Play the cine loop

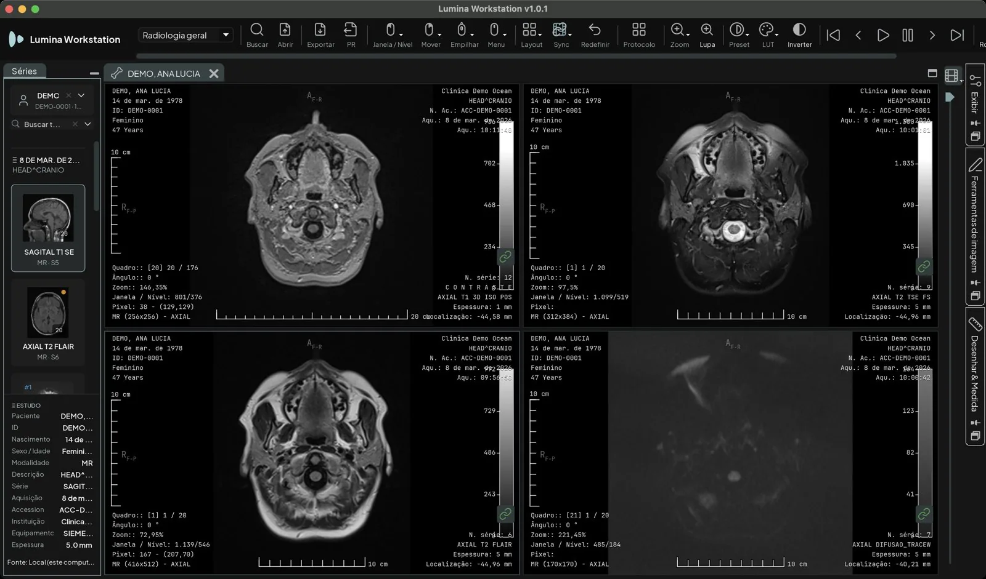point(883,35)
